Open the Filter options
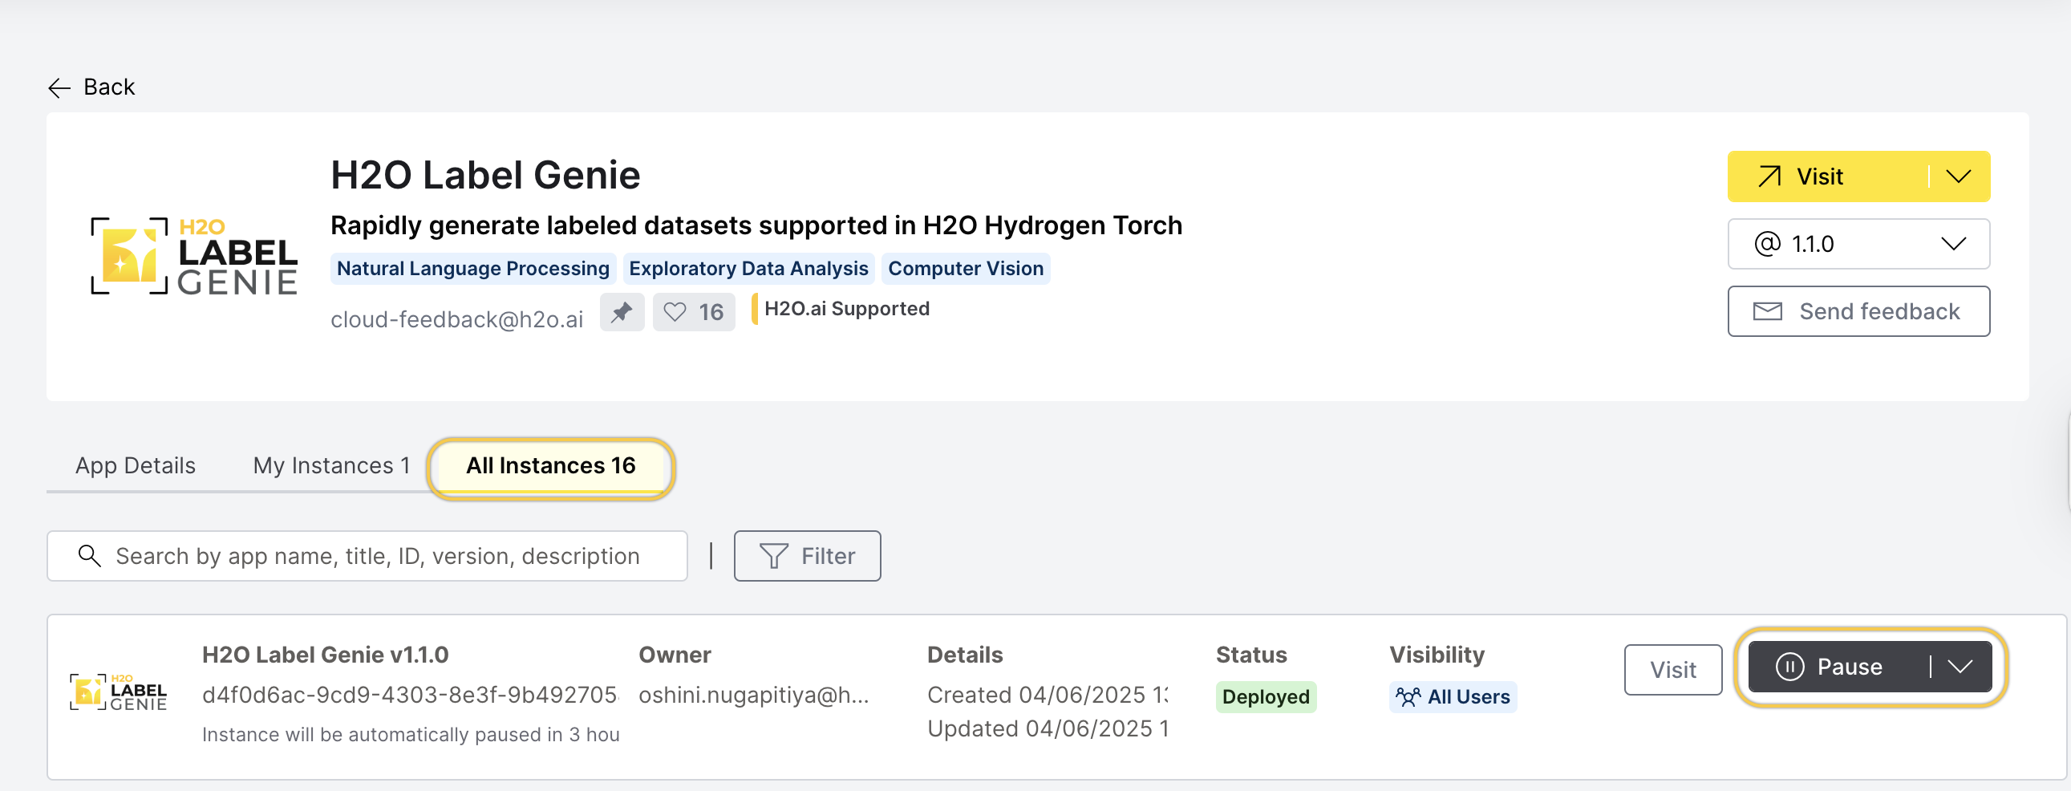The image size is (2071, 791). click(806, 556)
